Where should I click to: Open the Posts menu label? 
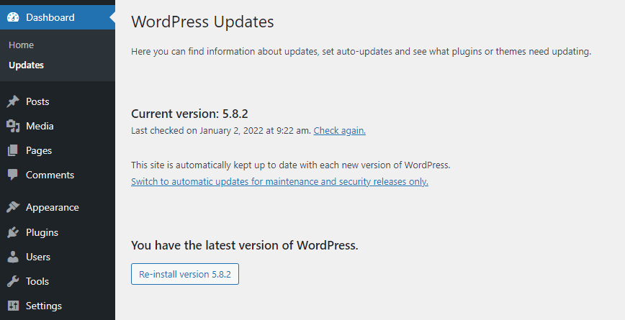coord(37,101)
